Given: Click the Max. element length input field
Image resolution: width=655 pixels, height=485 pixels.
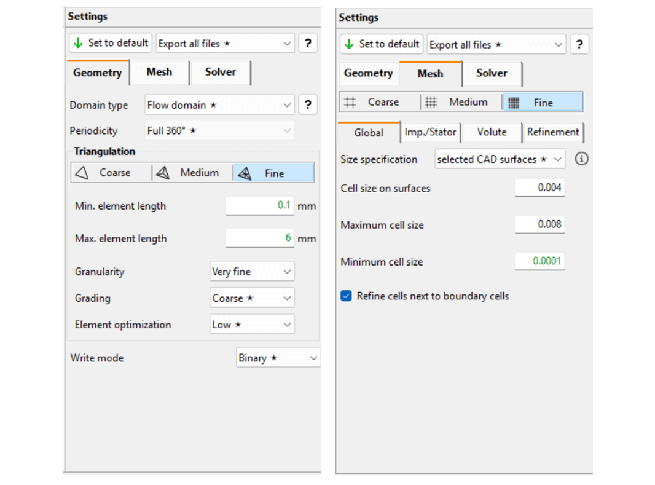Looking at the screenshot, I should [260, 238].
